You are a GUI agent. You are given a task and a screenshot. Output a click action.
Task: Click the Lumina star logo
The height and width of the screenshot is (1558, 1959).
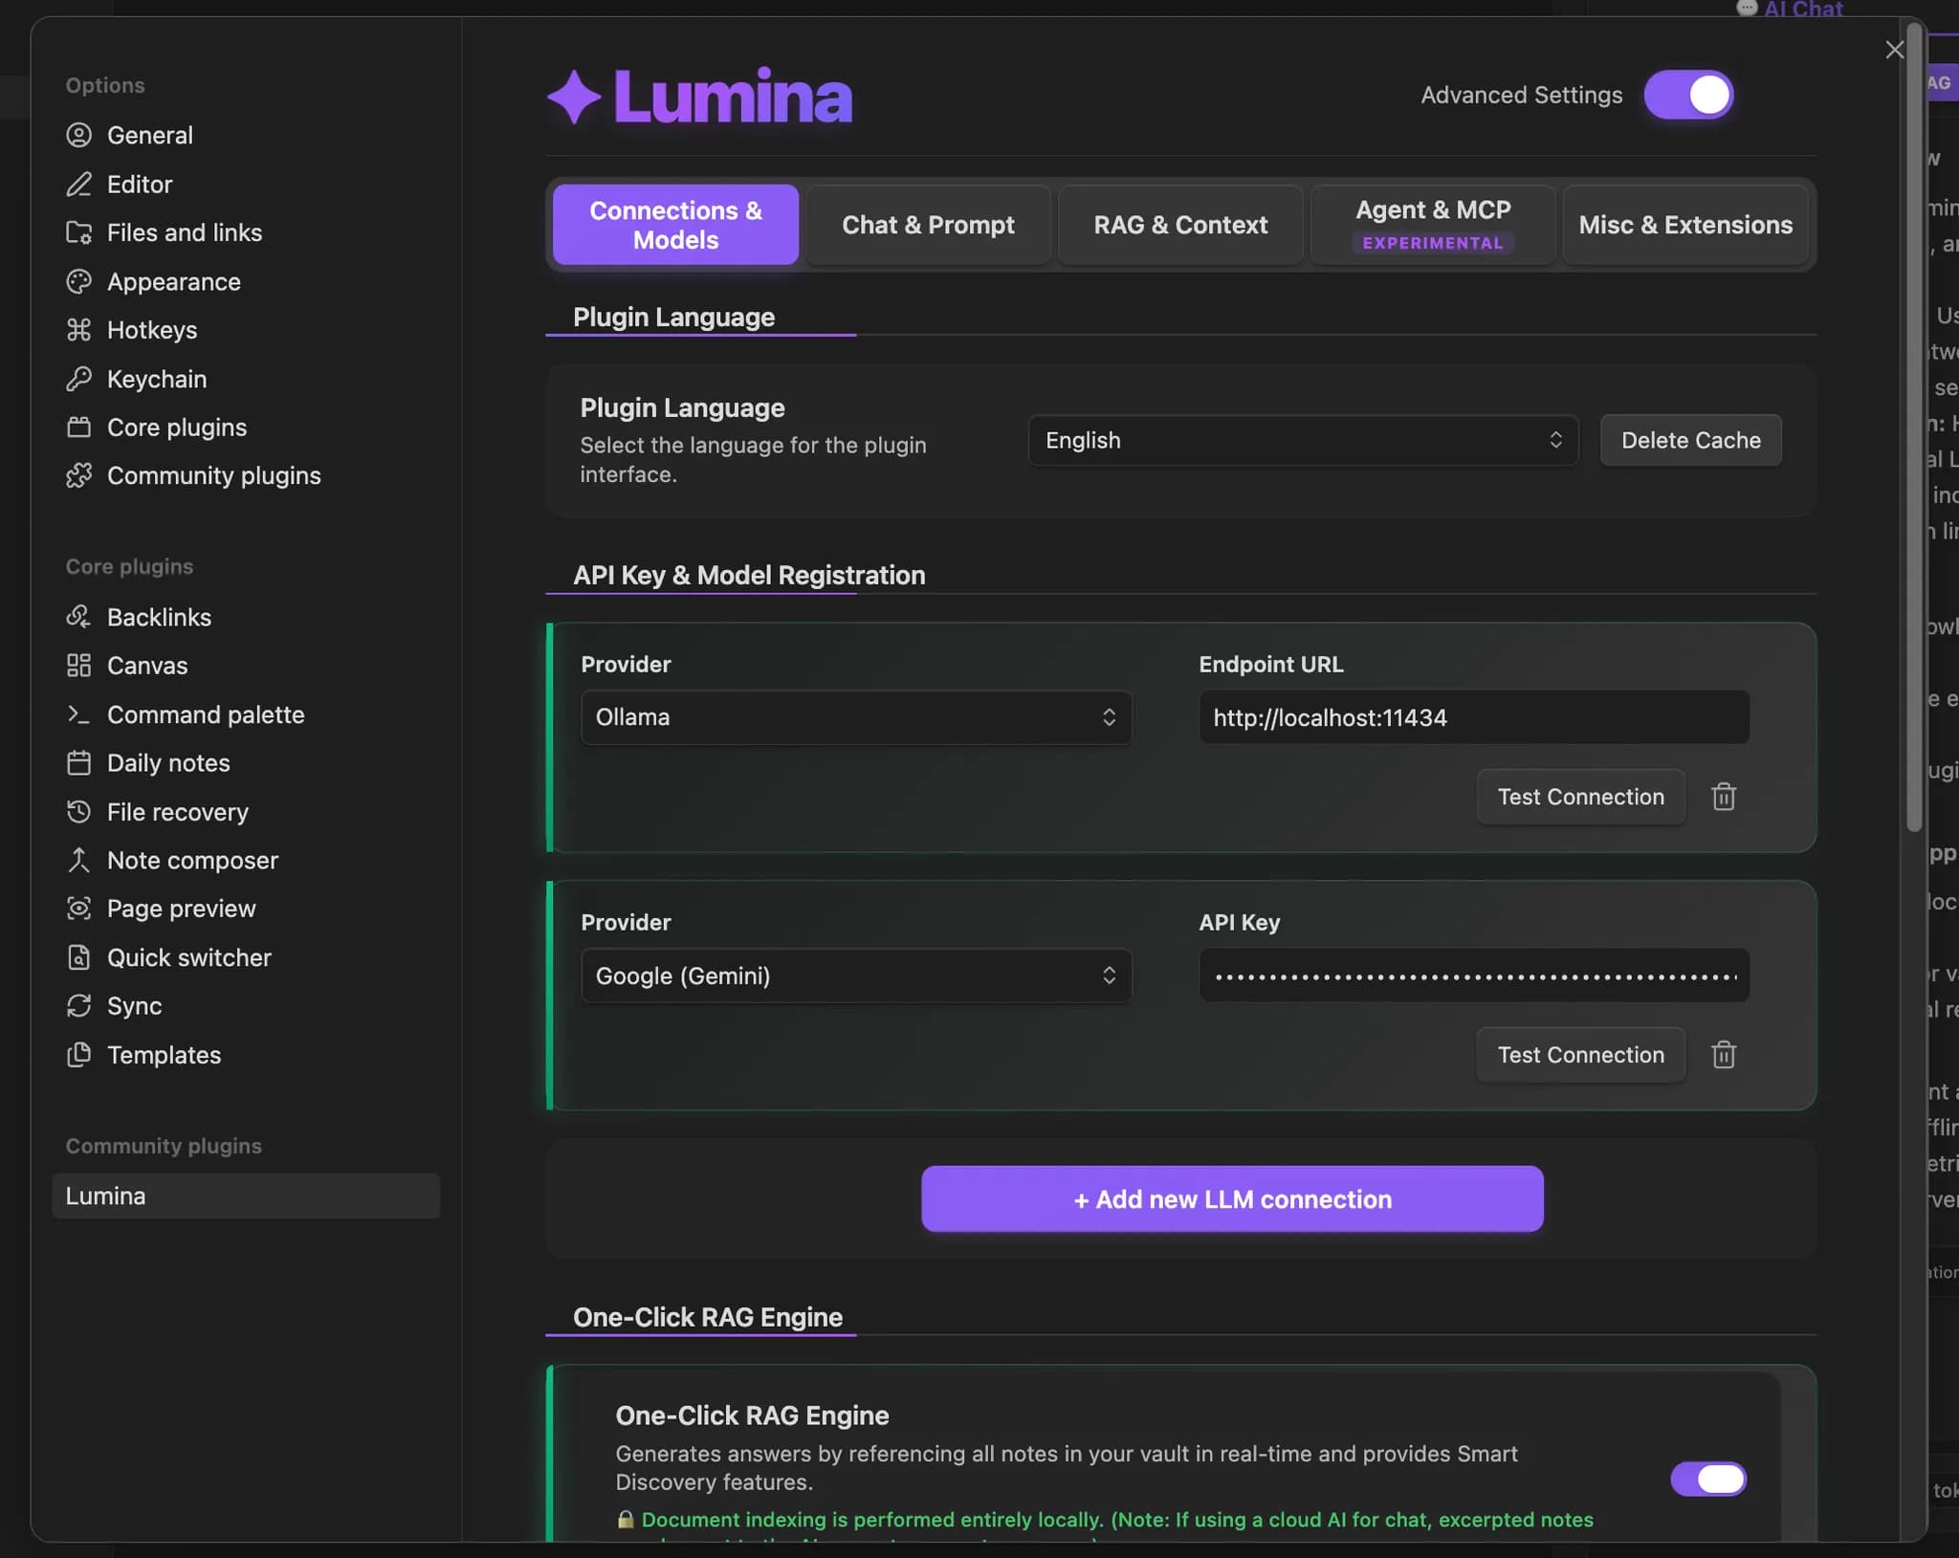point(574,97)
